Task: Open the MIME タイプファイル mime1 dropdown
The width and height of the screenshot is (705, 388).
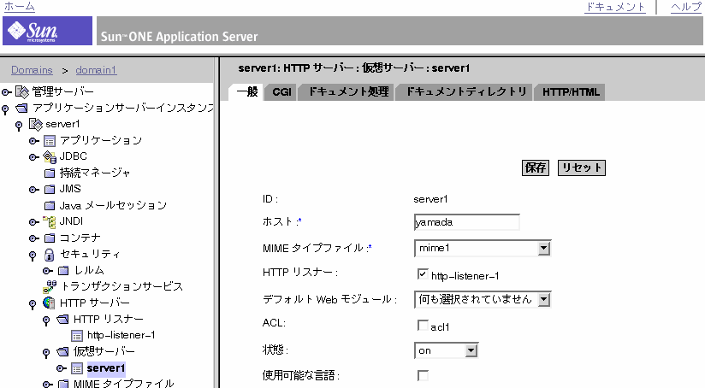Action: coord(483,248)
